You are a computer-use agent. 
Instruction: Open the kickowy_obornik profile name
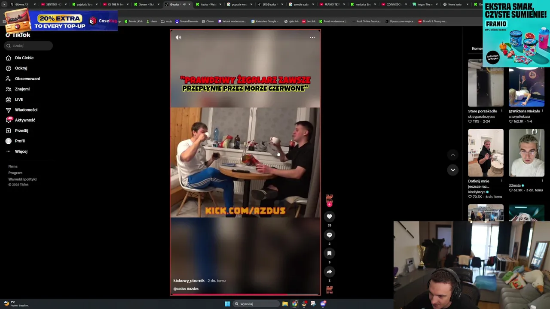click(x=189, y=281)
